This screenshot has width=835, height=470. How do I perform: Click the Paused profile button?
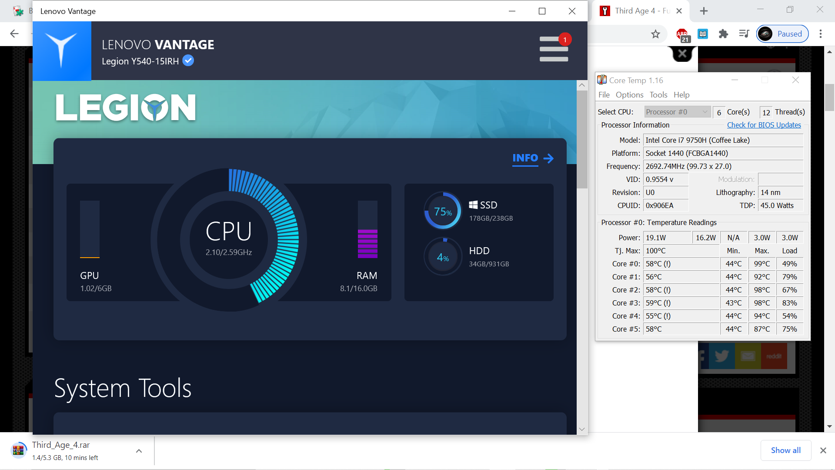click(x=782, y=34)
